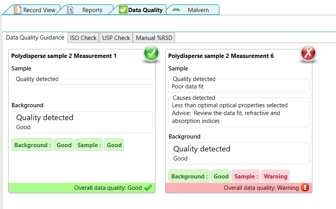Click the Overall data quality: Good text
Screen dimensions: 336x209
click(108, 188)
